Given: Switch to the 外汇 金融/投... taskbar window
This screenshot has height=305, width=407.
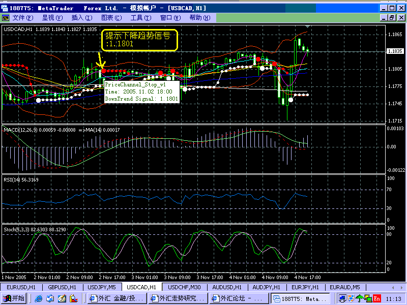Looking at the screenshot, I should [117, 298].
